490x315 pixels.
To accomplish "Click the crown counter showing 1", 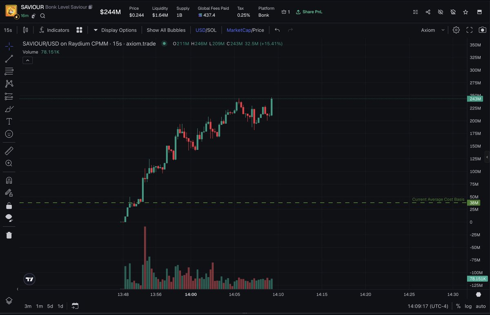I will [286, 12].
